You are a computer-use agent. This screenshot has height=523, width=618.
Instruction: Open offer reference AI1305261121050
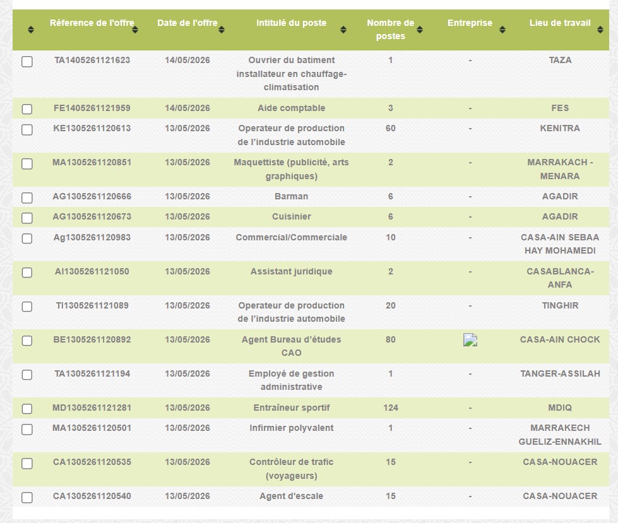coord(92,271)
